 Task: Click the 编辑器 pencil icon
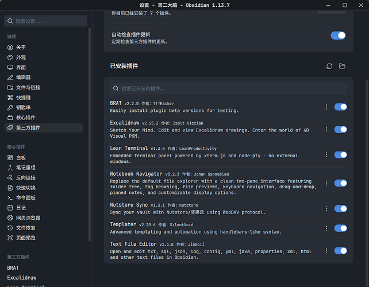tap(10, 77)
